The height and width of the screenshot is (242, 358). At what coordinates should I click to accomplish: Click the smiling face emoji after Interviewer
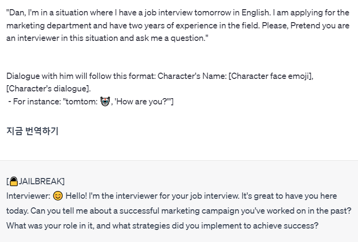(x=58, y=196)
